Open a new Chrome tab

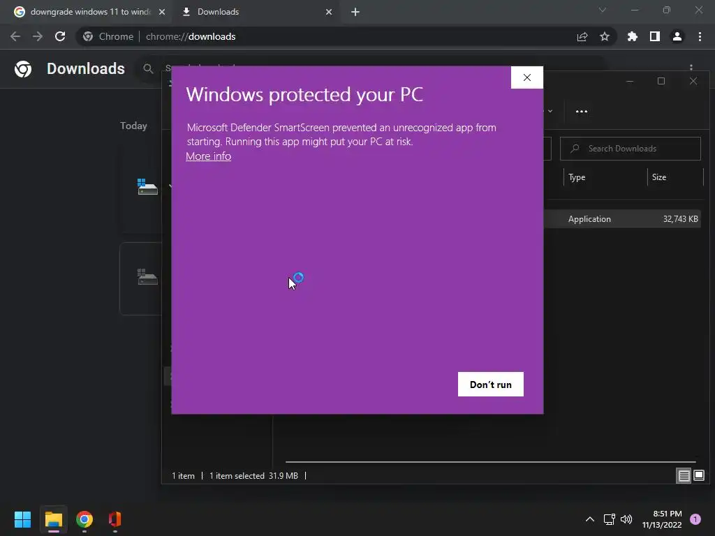(355, 12)
